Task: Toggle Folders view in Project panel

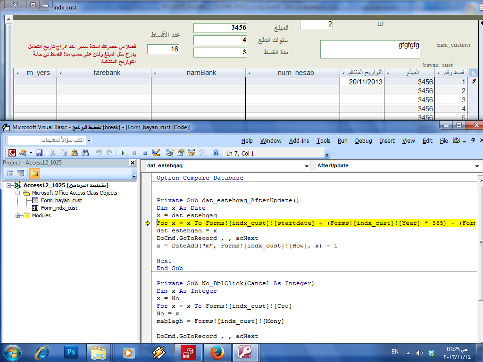Action: 34,173
